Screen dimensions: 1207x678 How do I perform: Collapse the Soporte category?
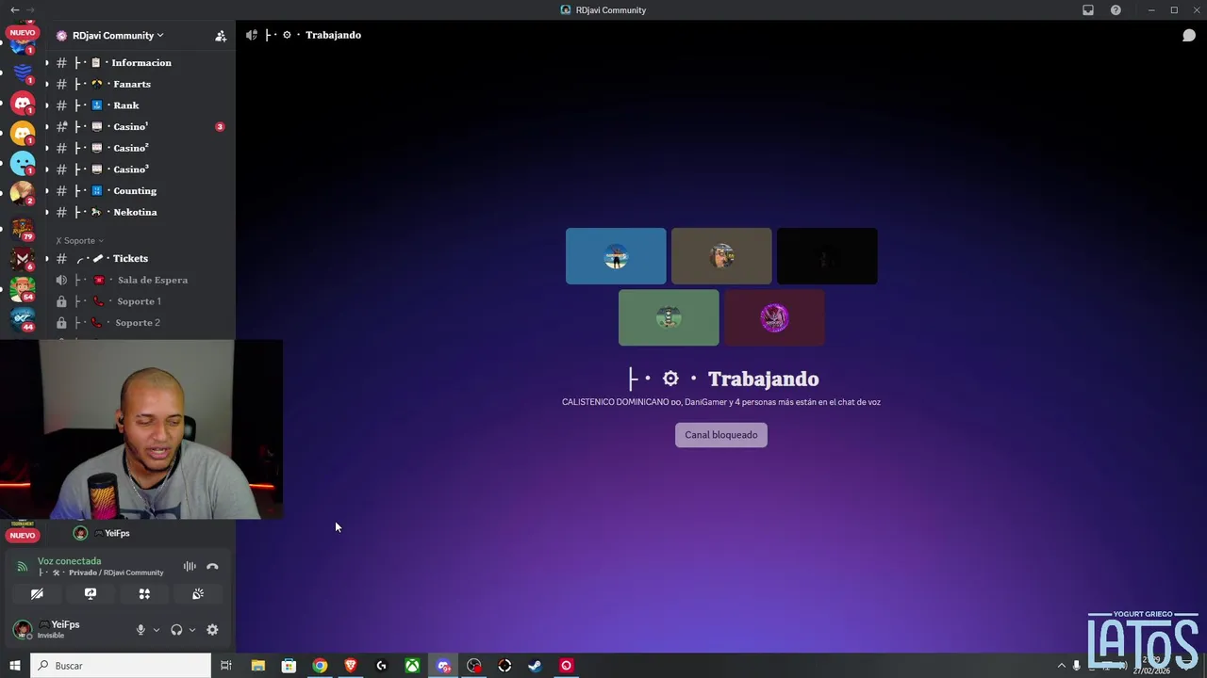(x=79, y=241)
